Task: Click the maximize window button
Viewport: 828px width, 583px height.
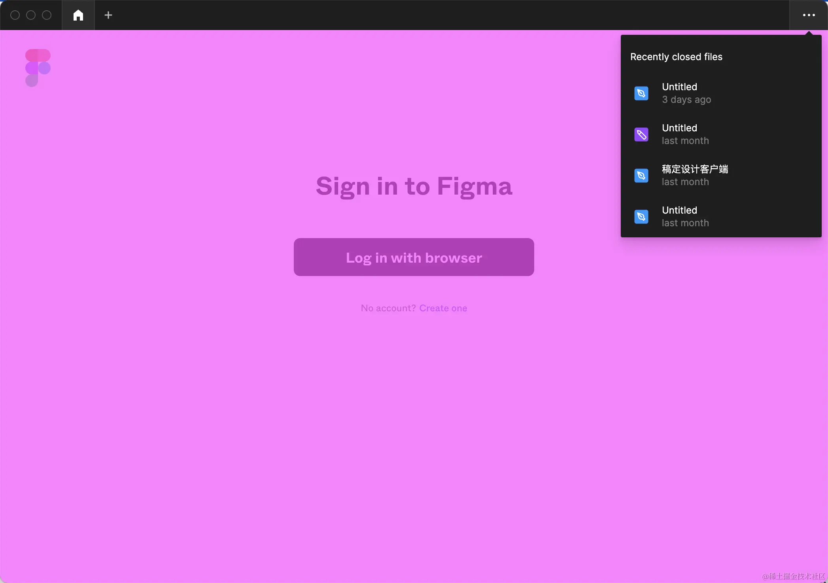Action: coord(47,15)
